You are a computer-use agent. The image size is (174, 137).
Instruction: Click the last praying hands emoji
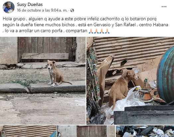point(107,31)
